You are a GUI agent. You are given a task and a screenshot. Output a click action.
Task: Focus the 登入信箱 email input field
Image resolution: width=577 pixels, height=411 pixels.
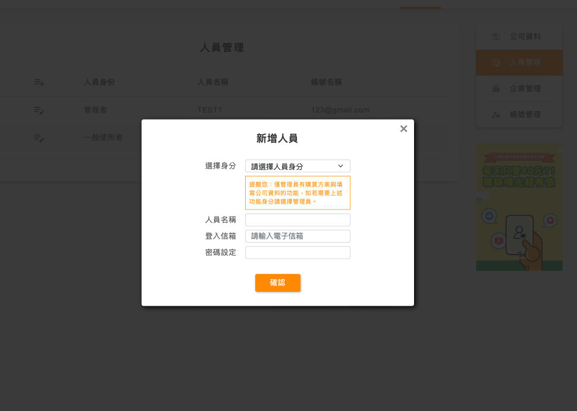point(298,236)
